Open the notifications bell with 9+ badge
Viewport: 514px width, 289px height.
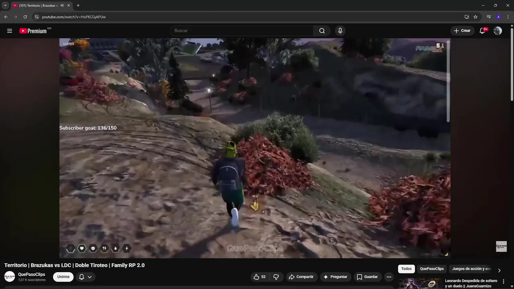tap(483, 31)
